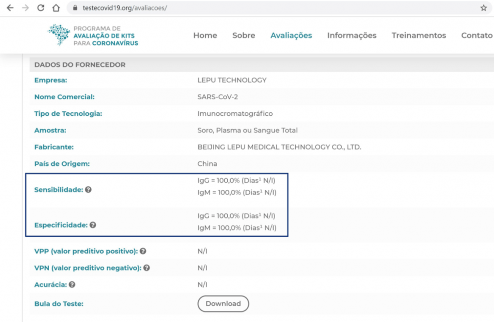
Task: Click VPN (valor preditivo negativo) label
Action: pyautogui.click(x=88, y=268)
